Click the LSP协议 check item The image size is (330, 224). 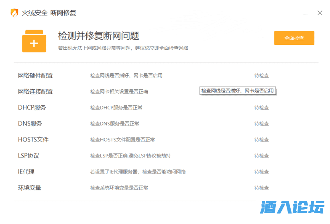pyautogui.click(x=29, y=155)
